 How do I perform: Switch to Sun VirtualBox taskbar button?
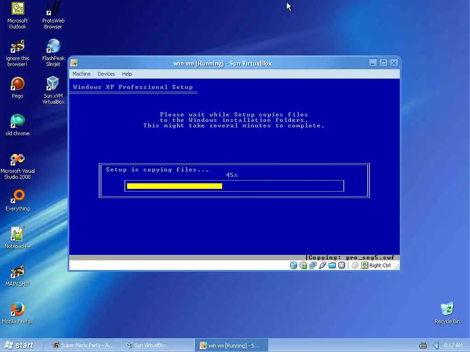pyautogui.click(x=157, y=346)
